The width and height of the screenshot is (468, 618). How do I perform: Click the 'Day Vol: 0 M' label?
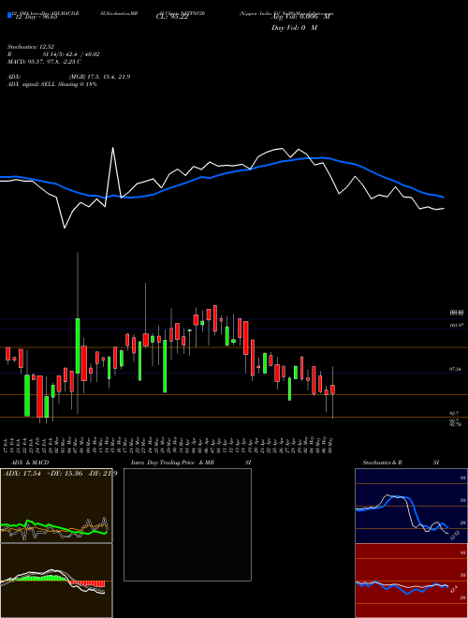(294, 28)
